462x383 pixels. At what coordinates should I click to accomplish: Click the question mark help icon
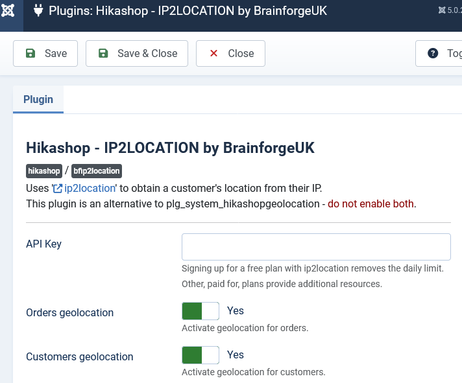coord(433,53)
